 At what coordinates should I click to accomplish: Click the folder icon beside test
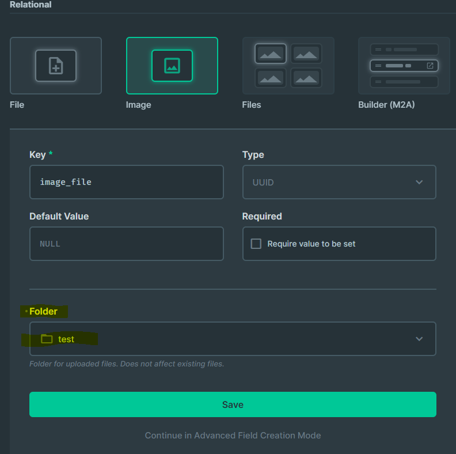pyautogui.click(x=47, y=339)
